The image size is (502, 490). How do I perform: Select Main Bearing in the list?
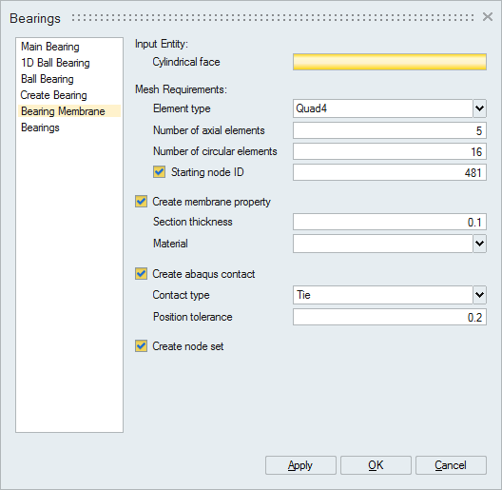click(x=50, y=47)
